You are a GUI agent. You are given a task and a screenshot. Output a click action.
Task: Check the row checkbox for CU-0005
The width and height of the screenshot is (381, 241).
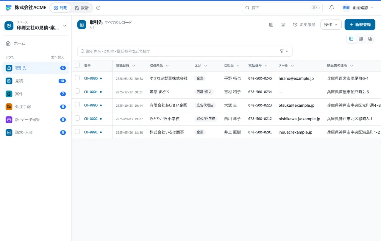(77, 78)
